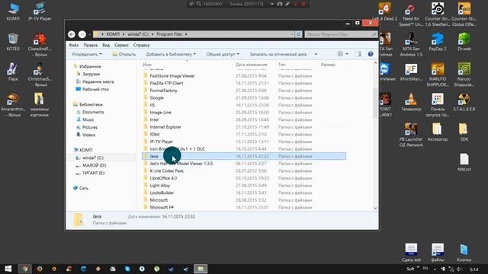Select the LibreOffice 4.0 folder
This screenshot has width=488, height=274.
coord(244,178)
